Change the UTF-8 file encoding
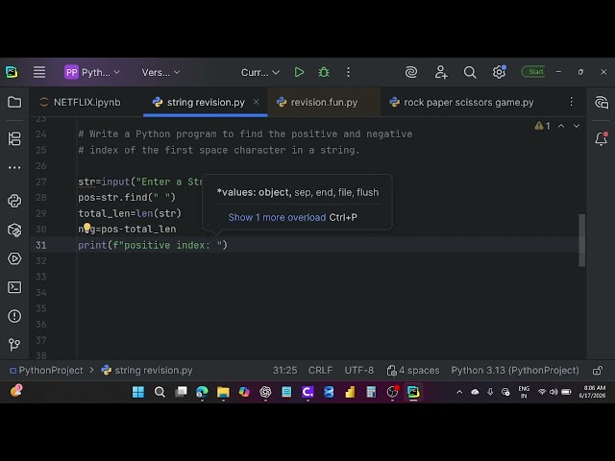The width and height of the screenshot is (615, 461). coord(358,371)
